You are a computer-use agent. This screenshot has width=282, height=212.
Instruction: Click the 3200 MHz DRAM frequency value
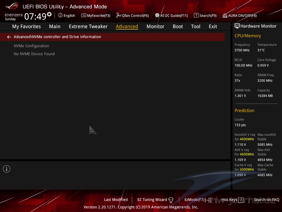pos(265,81)
